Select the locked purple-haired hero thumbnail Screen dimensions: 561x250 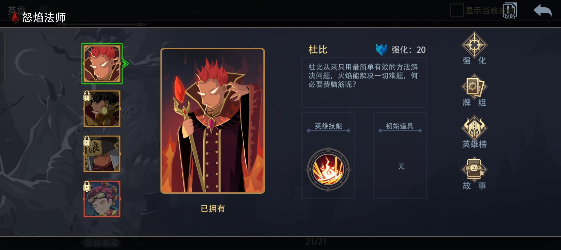coord(102,199)
